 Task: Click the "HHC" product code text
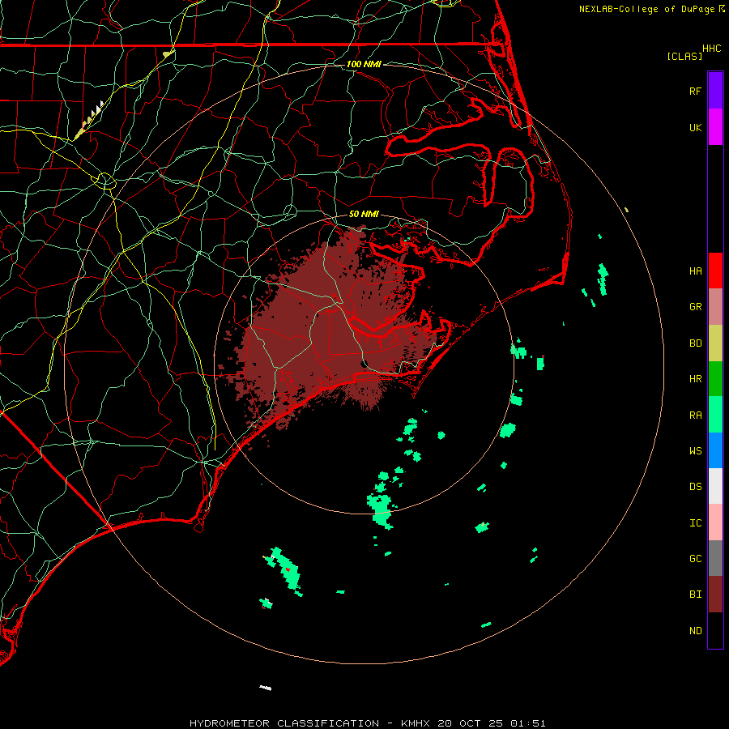[x=712, y=49]
